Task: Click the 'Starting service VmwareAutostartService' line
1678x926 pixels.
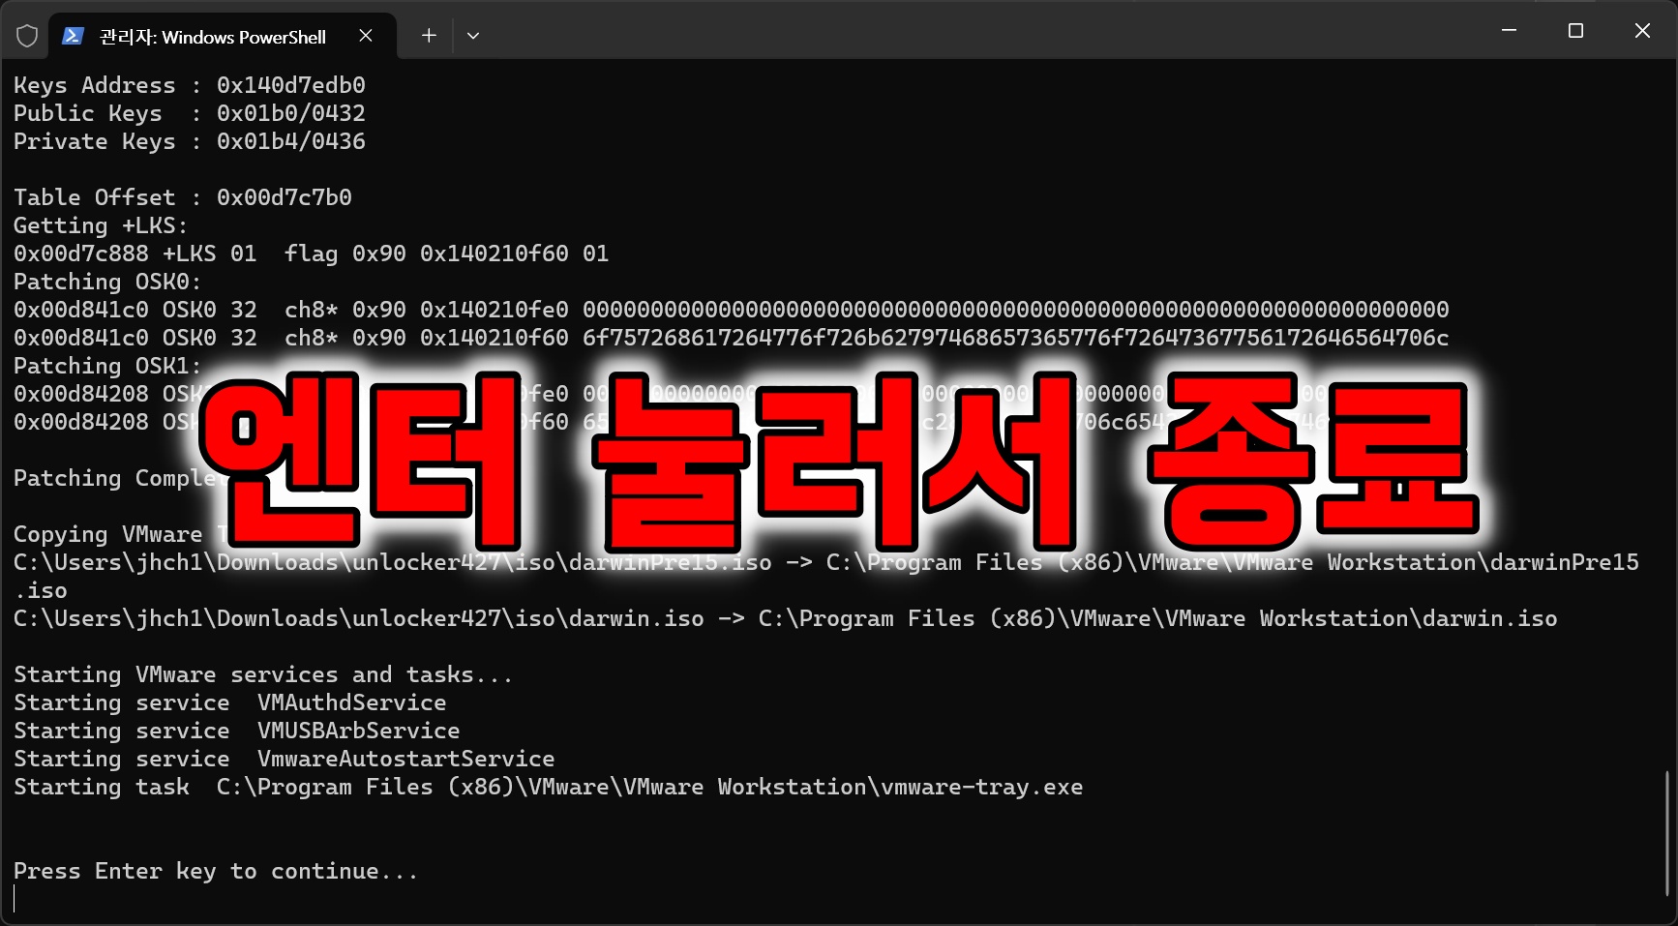Action: pos(285,759)
